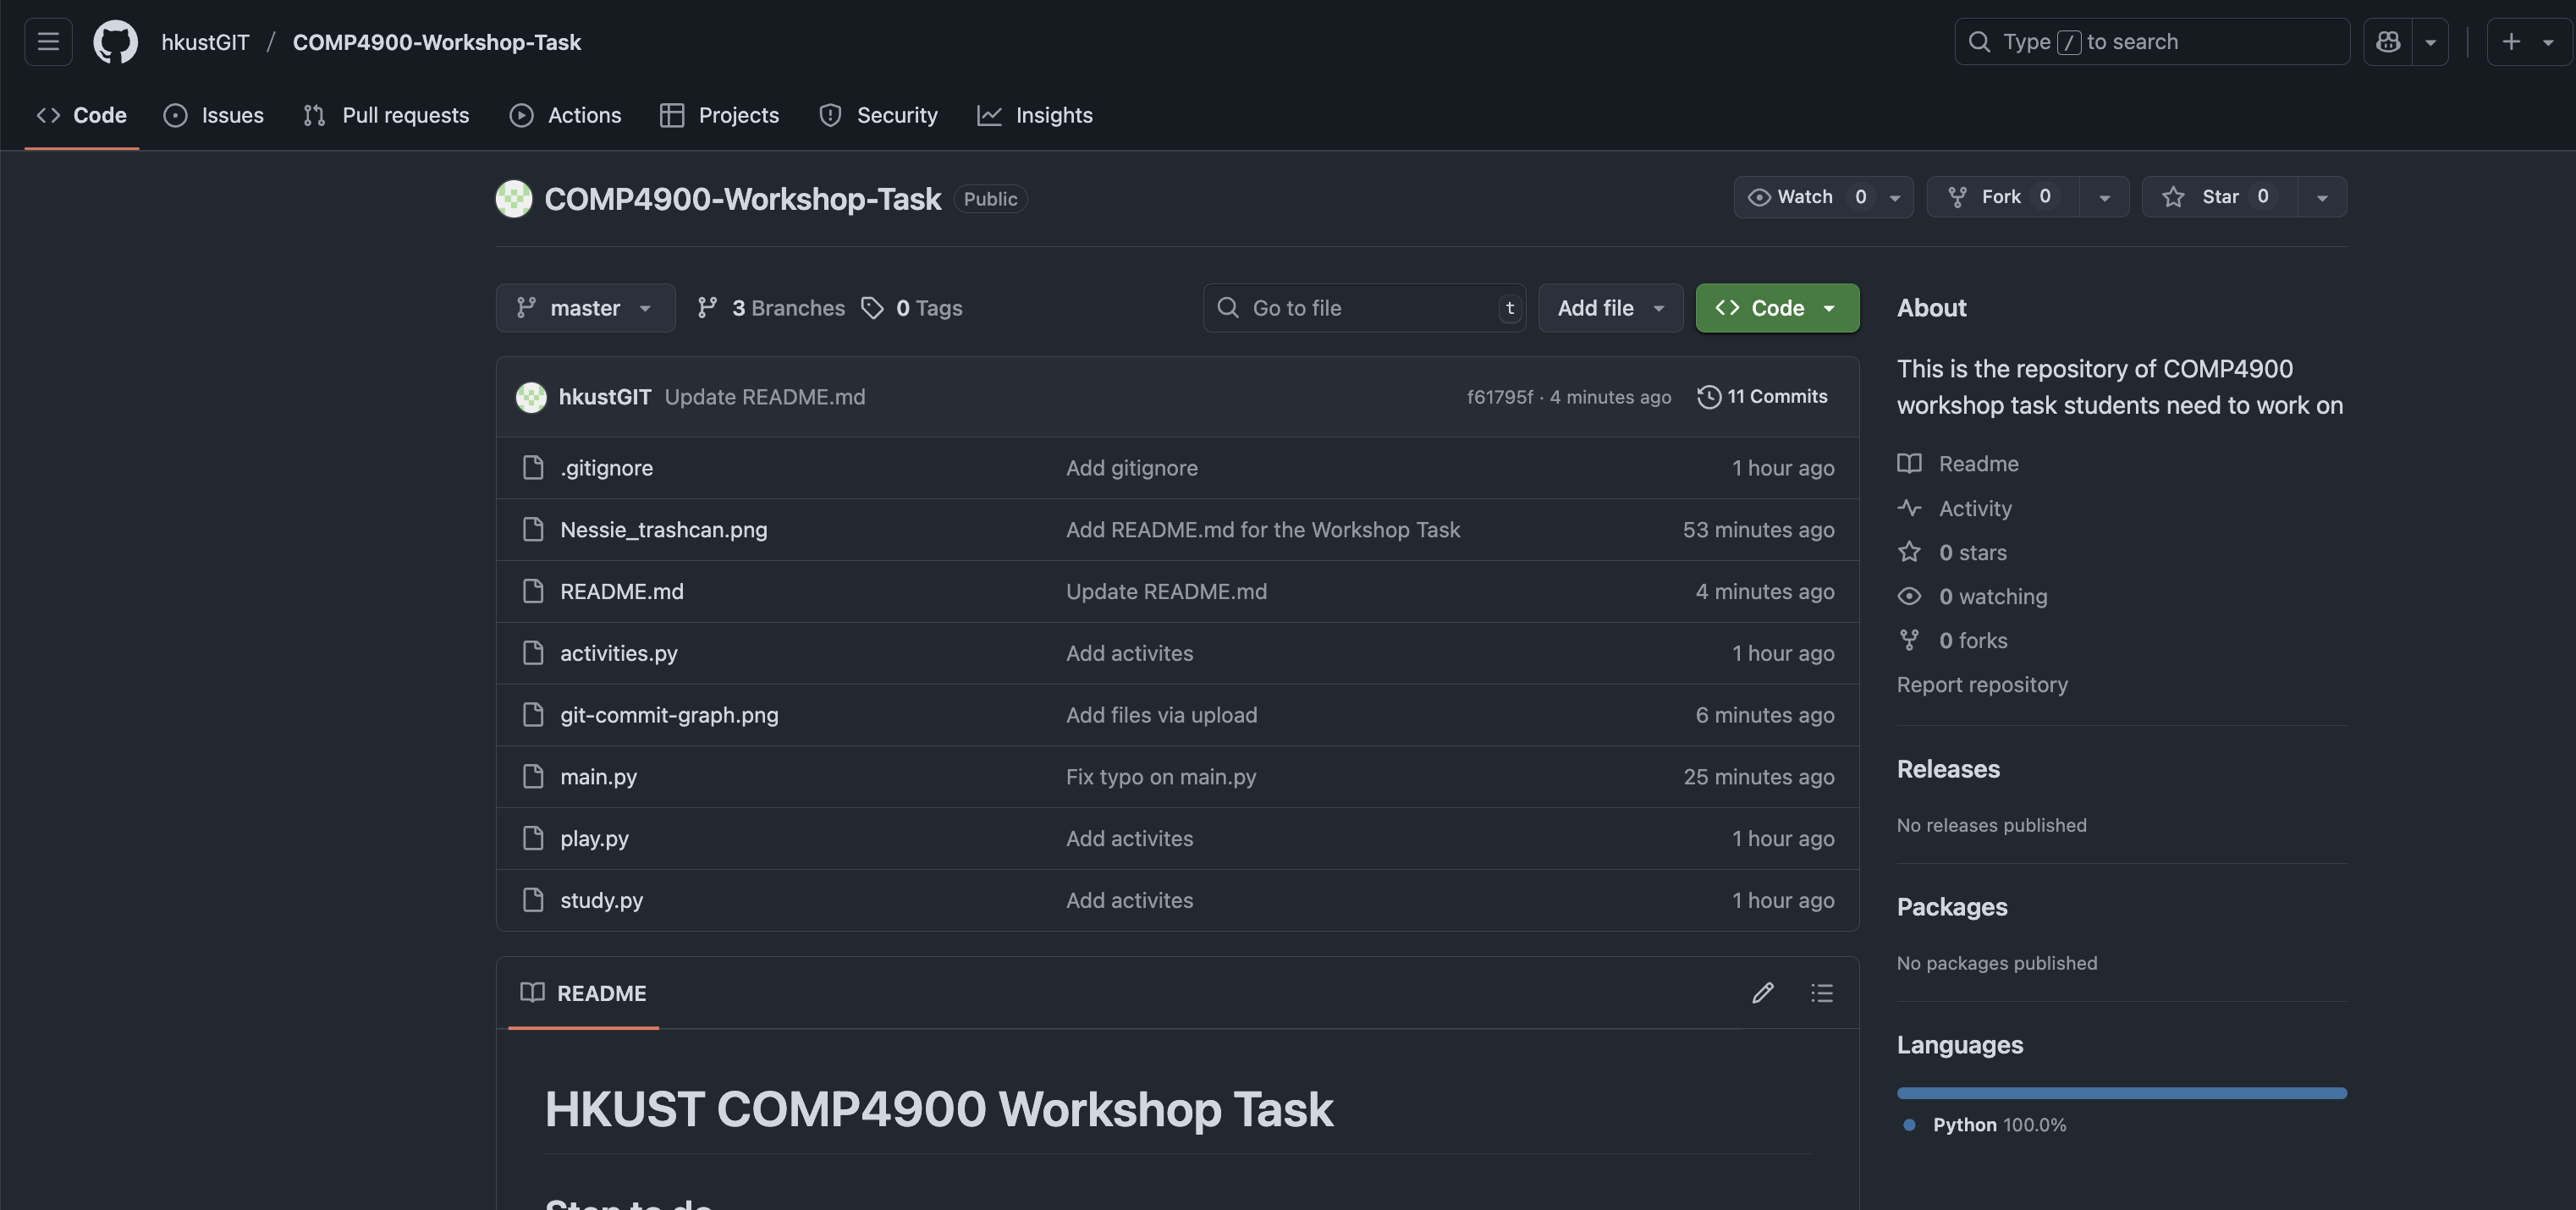Open the hamburger navigation menu
This screenshot has height=1210, width=2576.
[x=48, y=42]
